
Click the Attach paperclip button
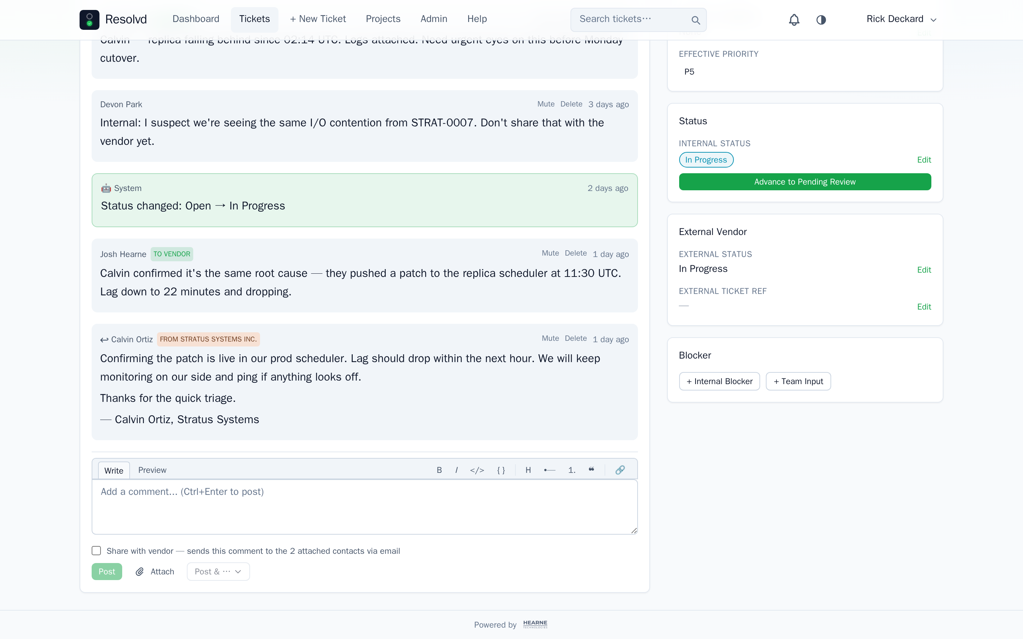pyautogui.click(x=154, y=572)
